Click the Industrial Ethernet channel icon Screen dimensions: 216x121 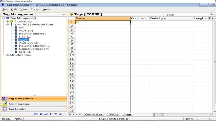16,34
